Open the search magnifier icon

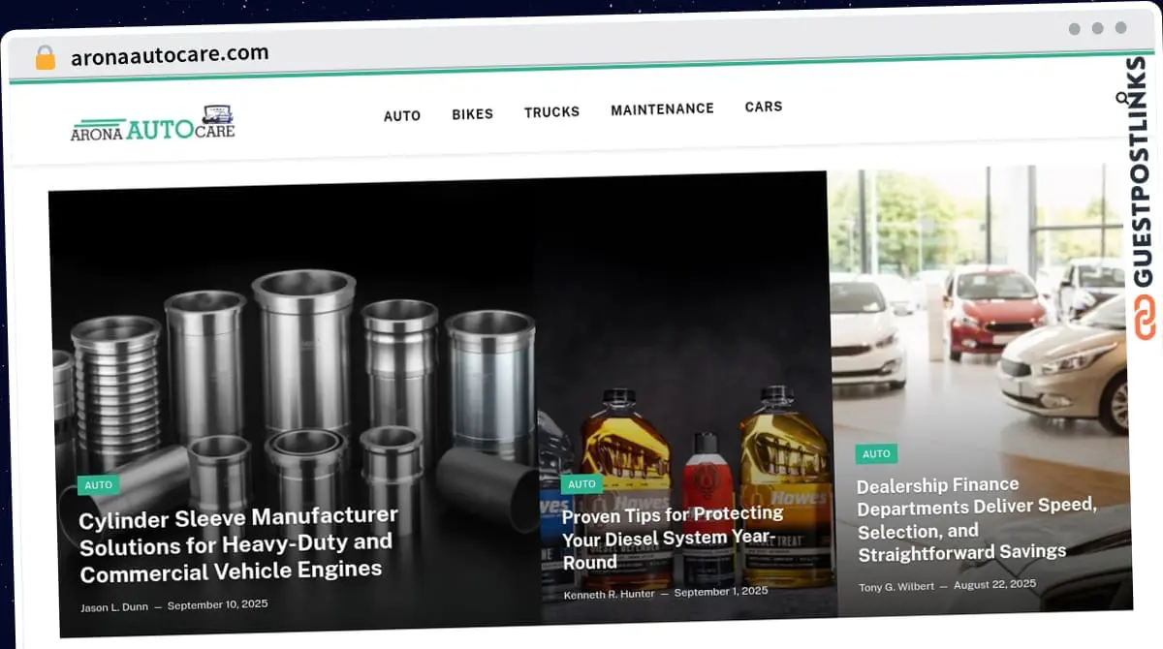pos(1122,98)
